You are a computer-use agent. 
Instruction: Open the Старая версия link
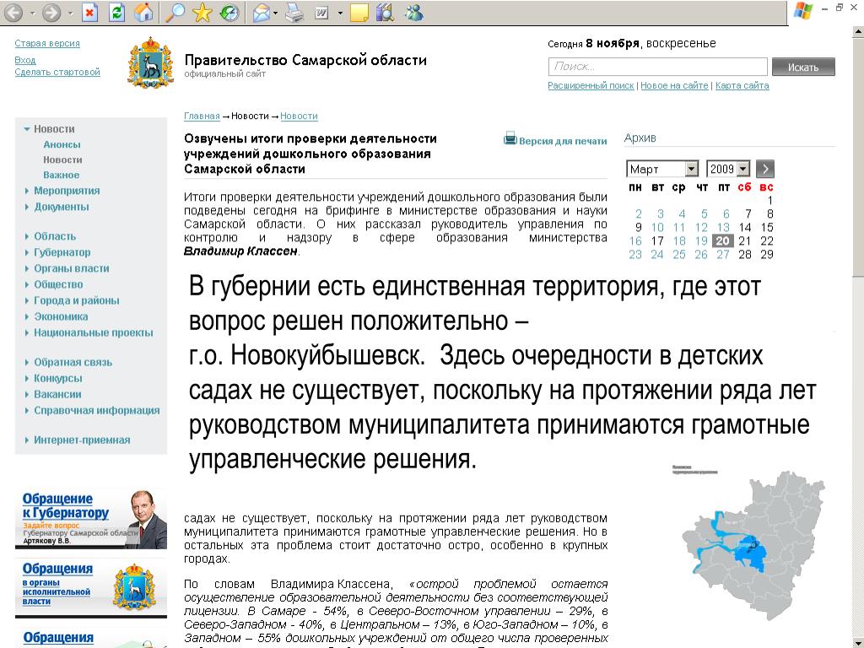pos(47,43)
